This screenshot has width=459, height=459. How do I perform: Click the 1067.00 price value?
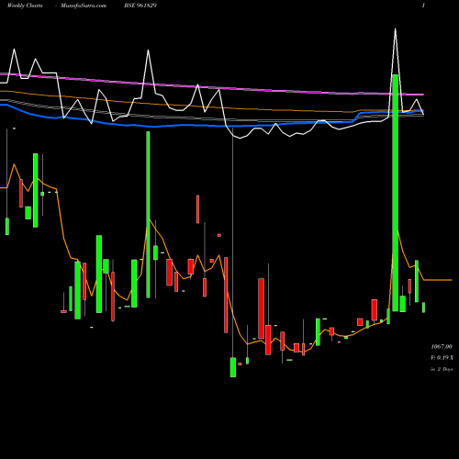(x=442, y=347)
